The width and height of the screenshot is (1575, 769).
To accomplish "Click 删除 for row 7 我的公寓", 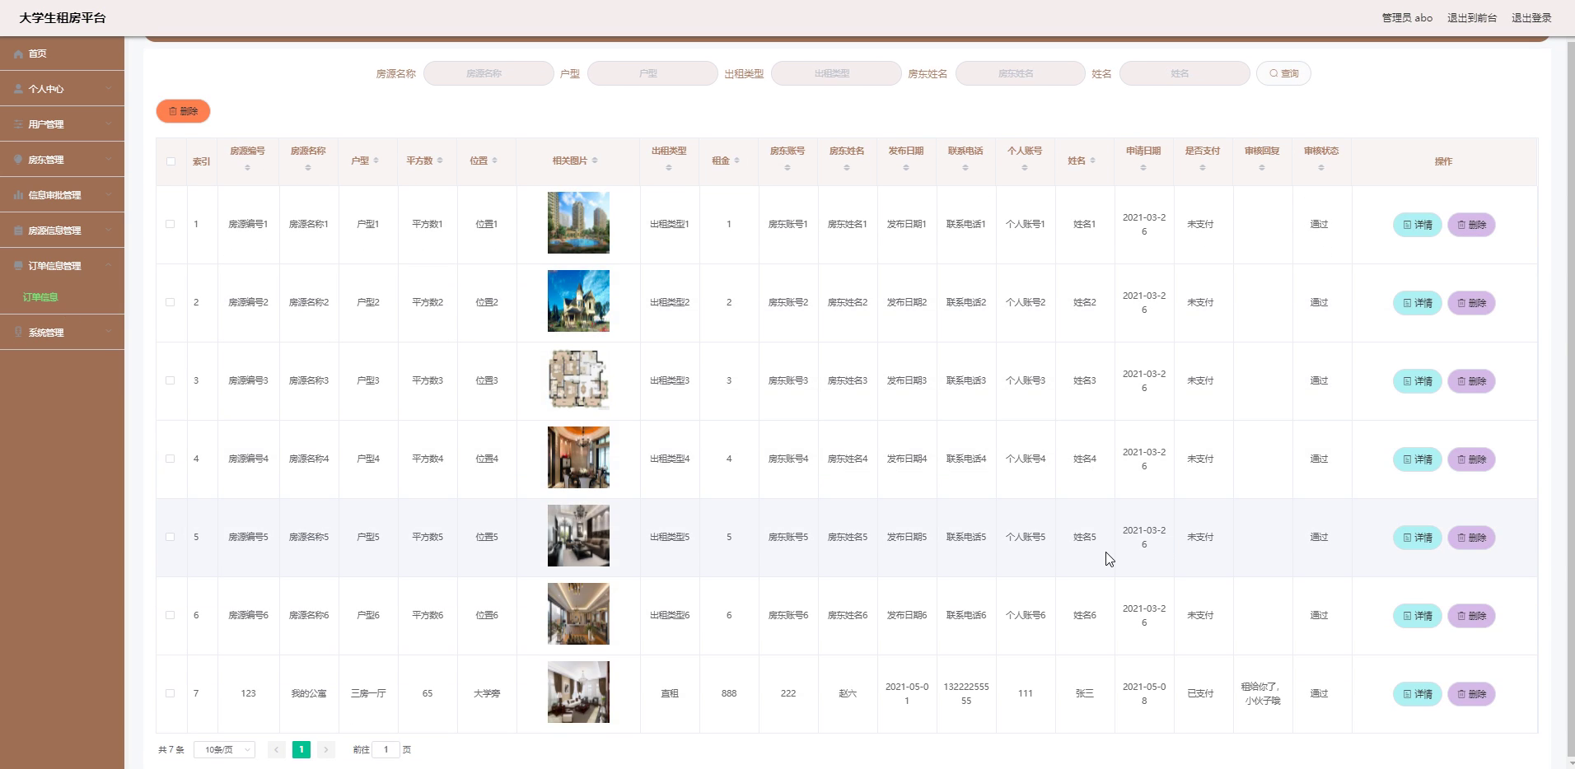I will click(1471, 694).
